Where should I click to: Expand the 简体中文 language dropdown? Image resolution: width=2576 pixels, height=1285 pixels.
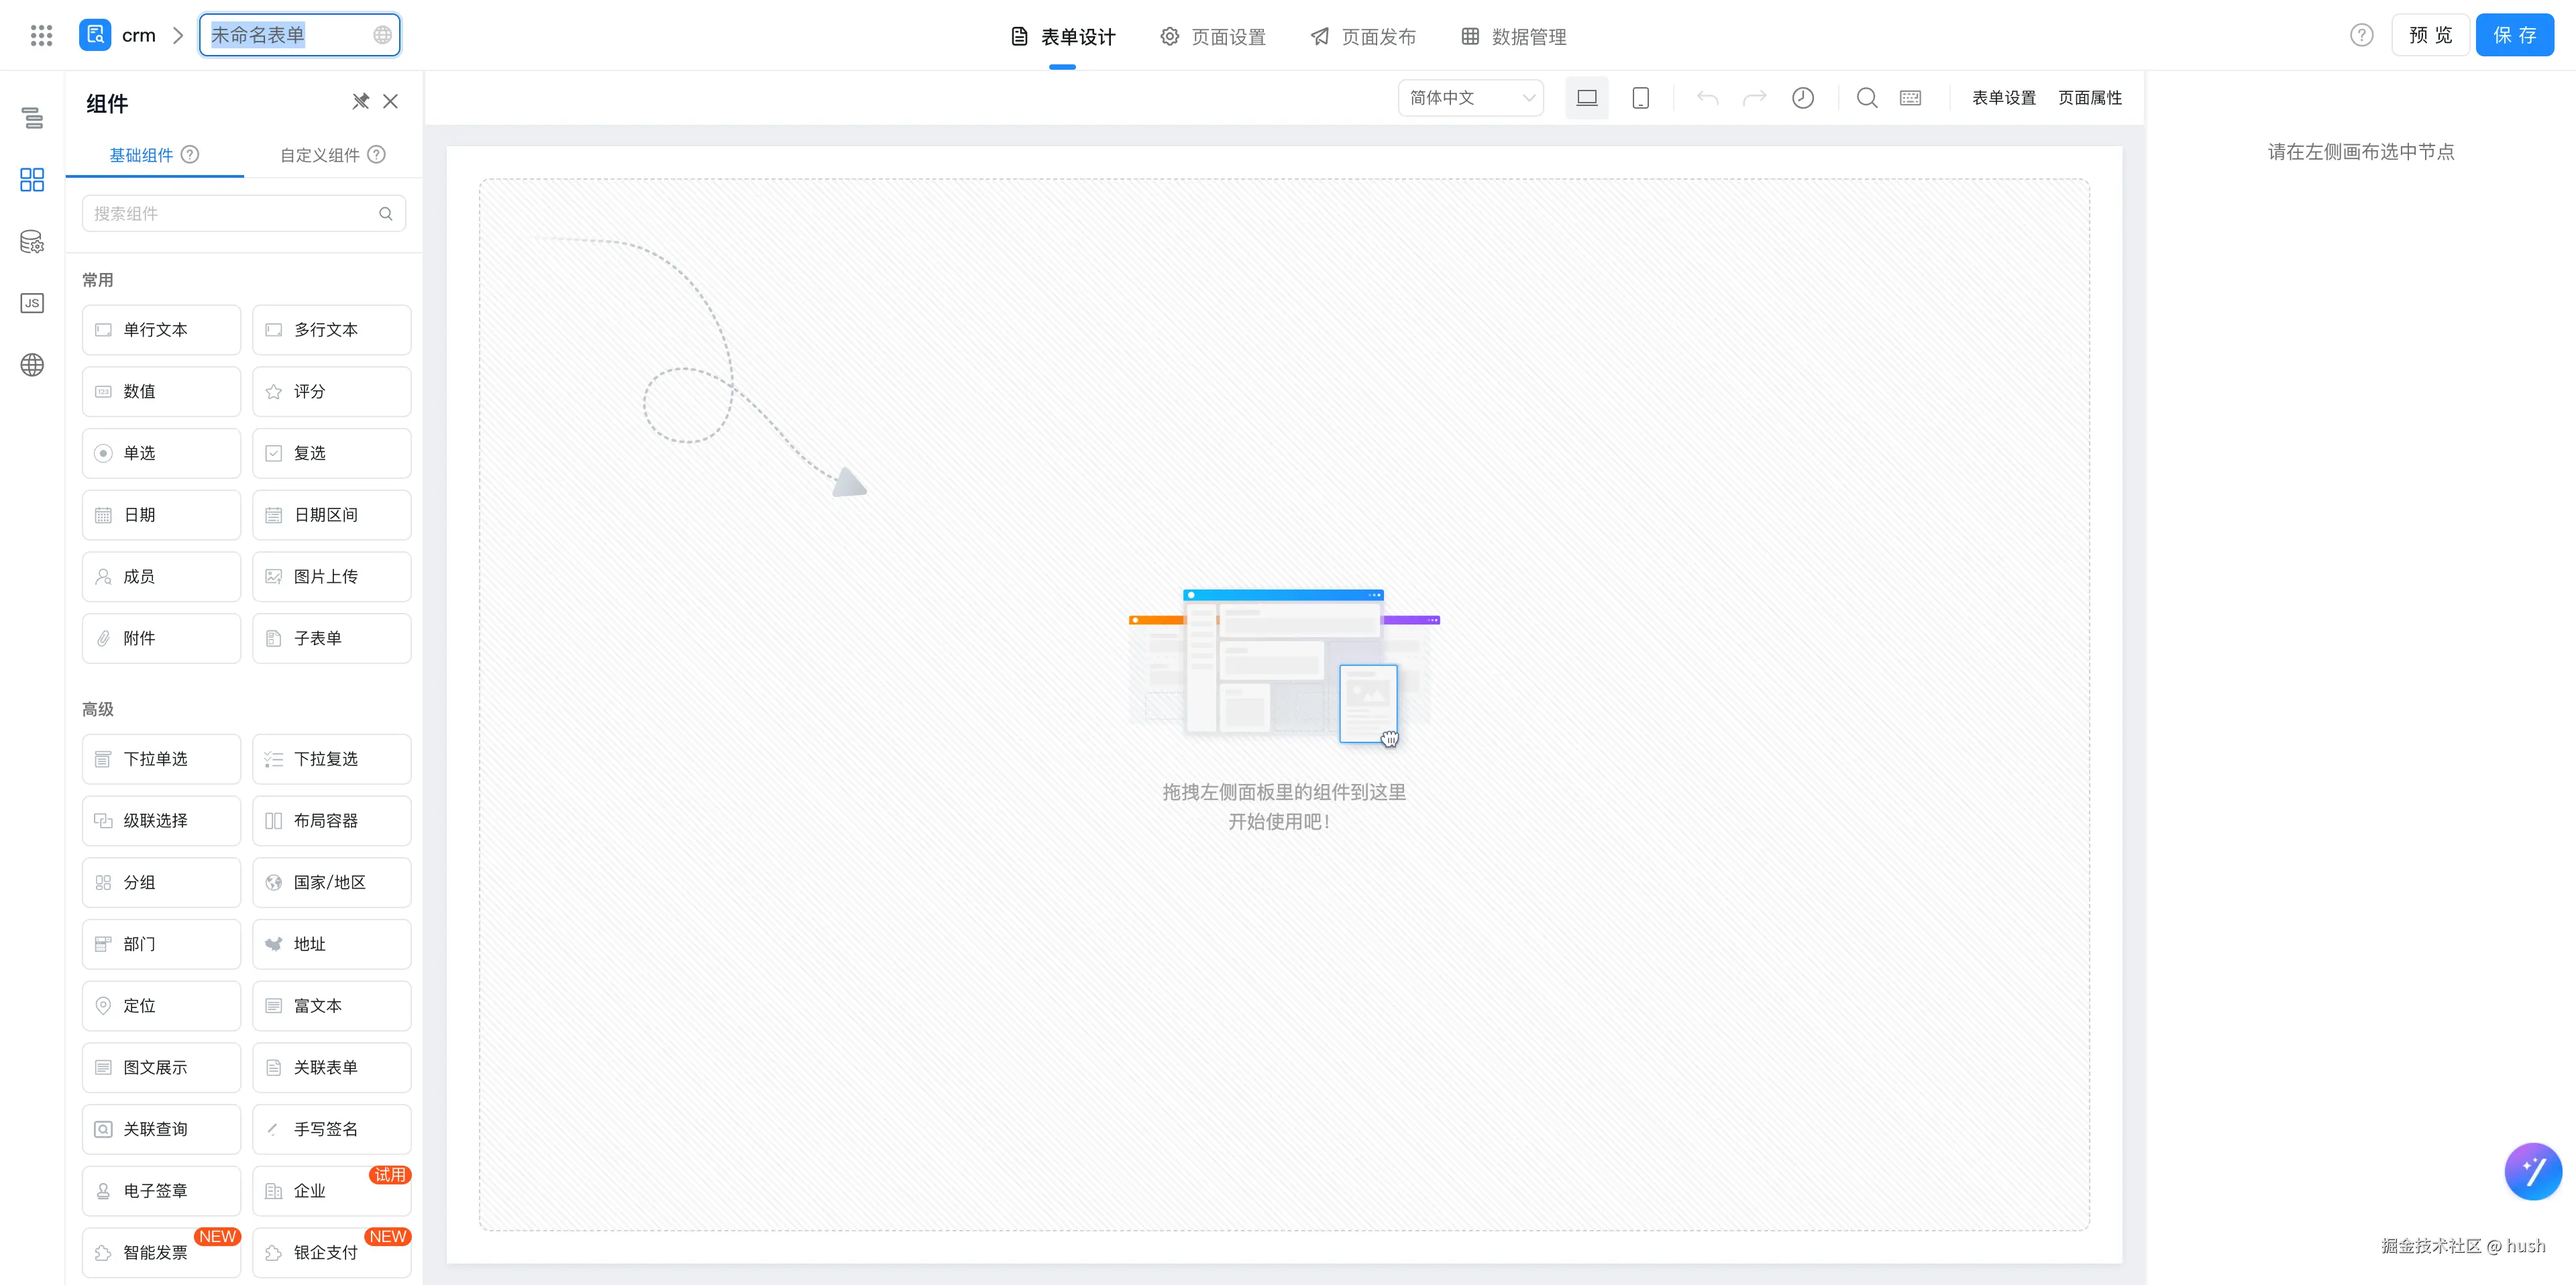coord(1470,98)
